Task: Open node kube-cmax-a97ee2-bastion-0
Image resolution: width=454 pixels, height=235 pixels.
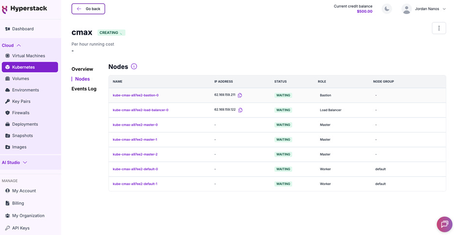Action: pyautogui.click(x=136, y=95)
